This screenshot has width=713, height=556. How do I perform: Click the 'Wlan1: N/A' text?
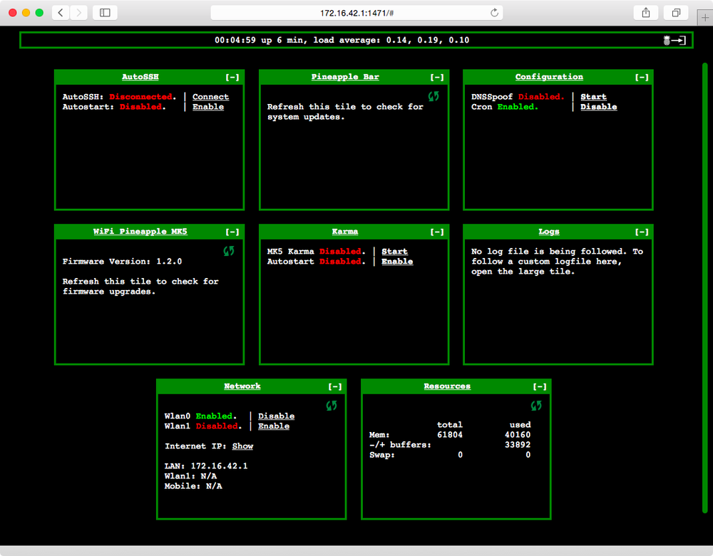coord(190,476)
